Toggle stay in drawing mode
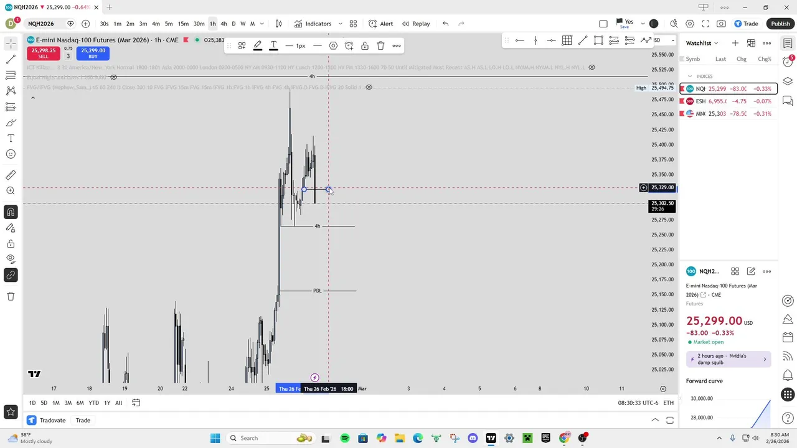 [x=11, y=228]
